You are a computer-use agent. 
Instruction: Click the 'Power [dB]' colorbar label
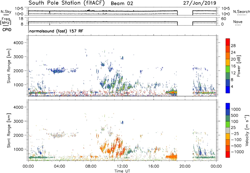pyautogui.click(x=238, y=66)
